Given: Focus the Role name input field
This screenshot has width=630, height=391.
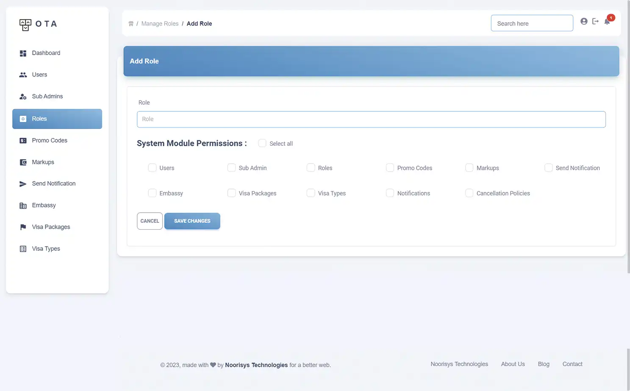Looking at the screenshot, I should coord(371,119).
